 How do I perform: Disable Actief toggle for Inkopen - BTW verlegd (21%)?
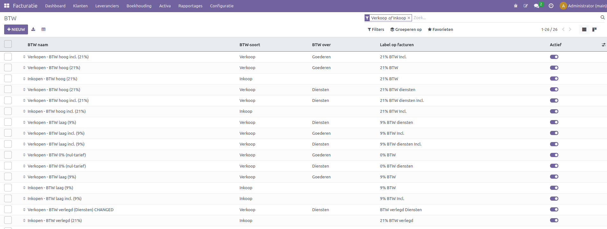point(554,220)
